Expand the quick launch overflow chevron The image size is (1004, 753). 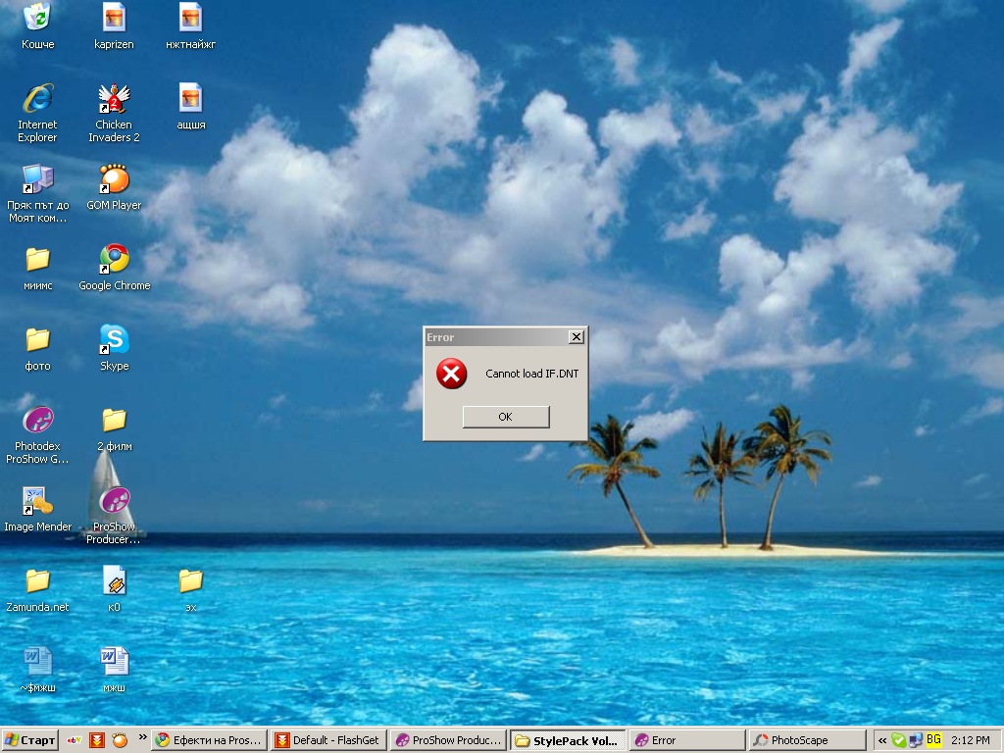point(142,737)
